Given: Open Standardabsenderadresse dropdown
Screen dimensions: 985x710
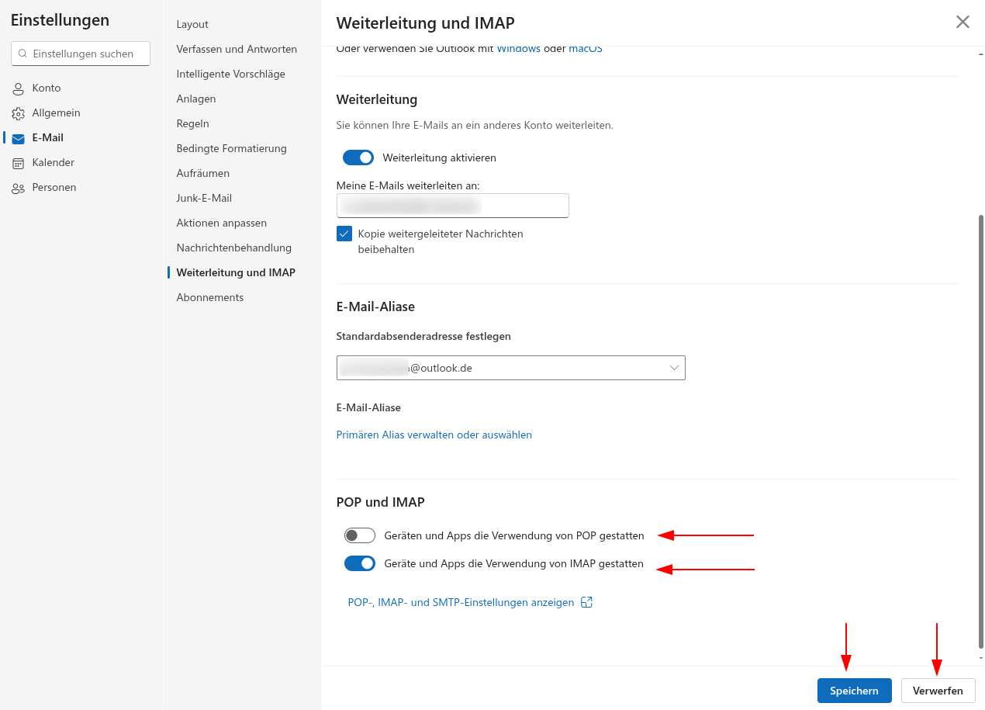Looking at the screenshot, I should (x=511, y=368).
